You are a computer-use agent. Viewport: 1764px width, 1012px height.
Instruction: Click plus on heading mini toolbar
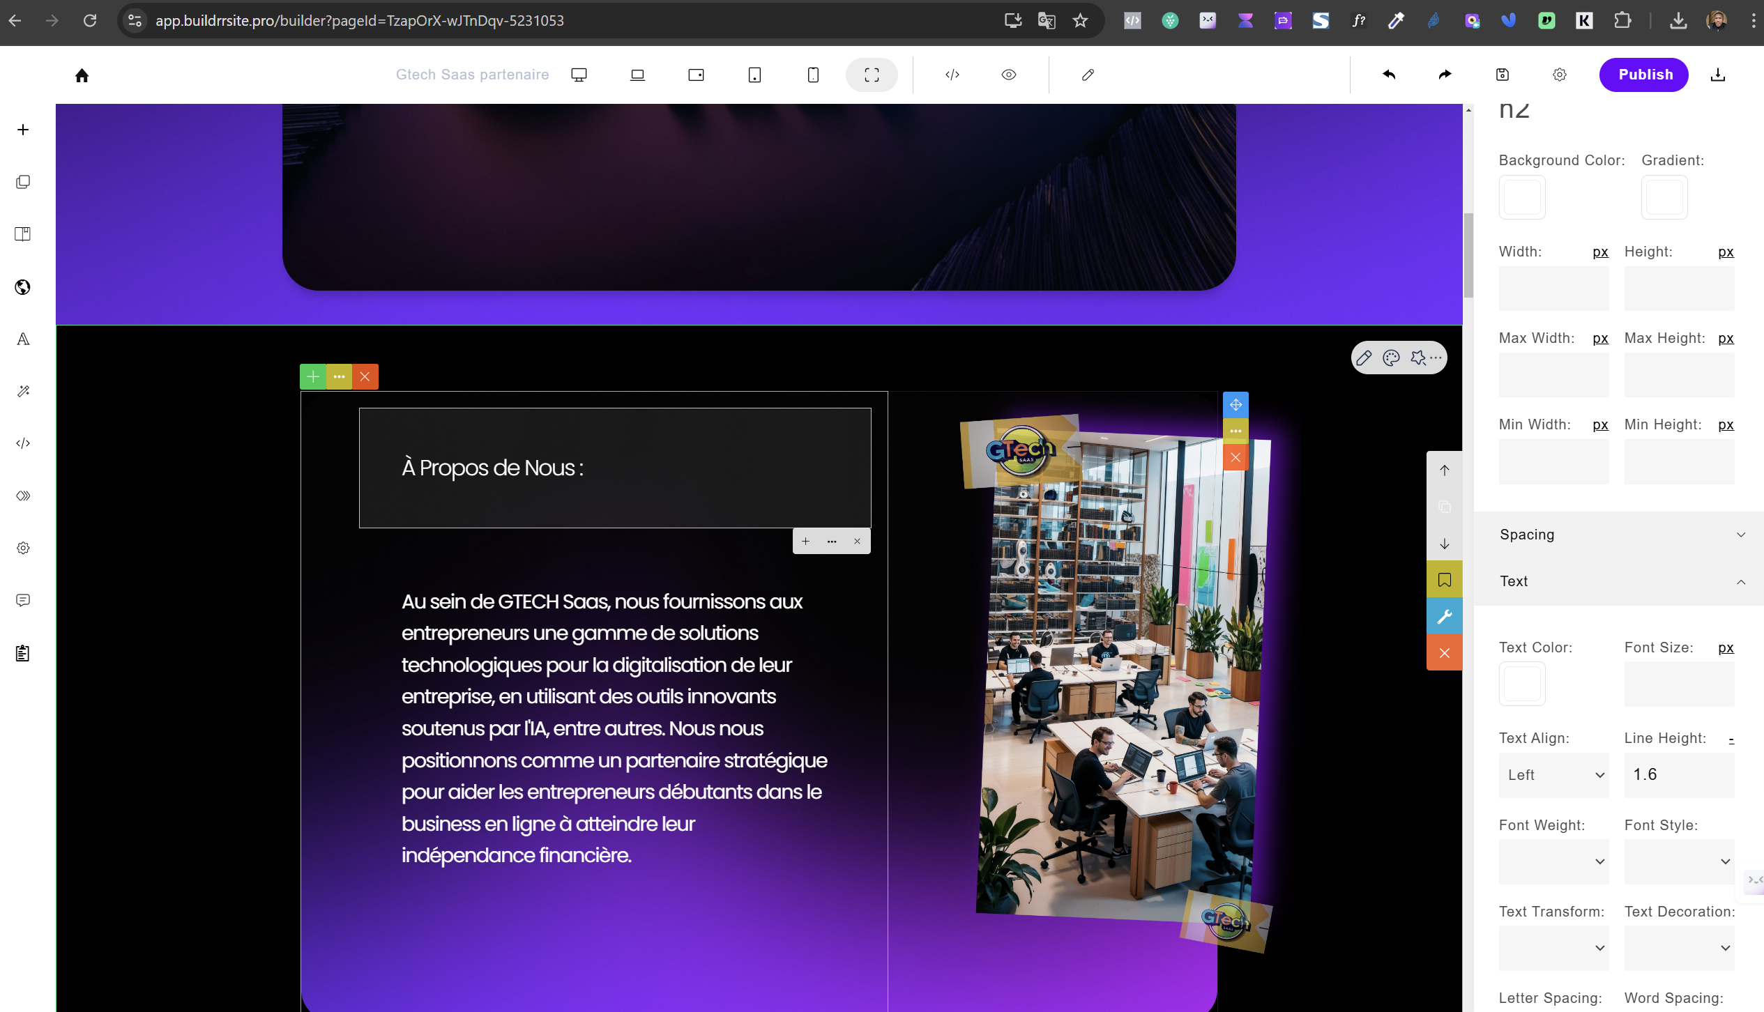click(805, 541)
